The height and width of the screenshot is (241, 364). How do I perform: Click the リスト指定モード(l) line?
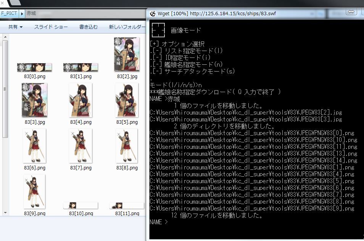click(x=186, y=51)
